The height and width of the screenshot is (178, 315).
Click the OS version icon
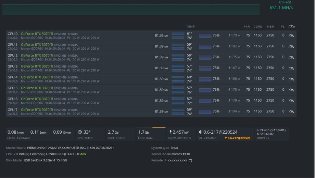[x=201, y=132]
